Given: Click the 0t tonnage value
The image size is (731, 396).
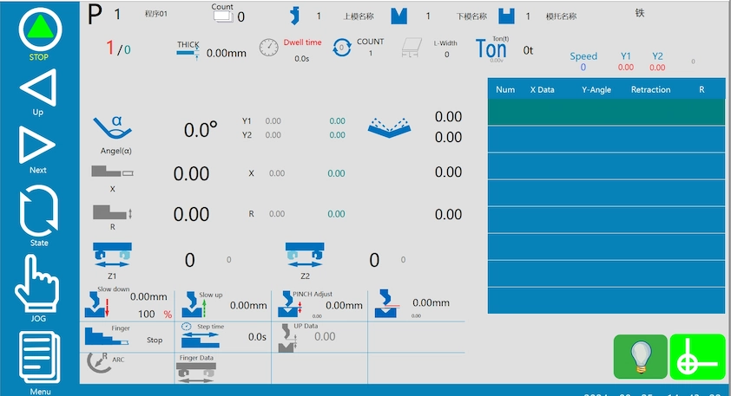Looking at the screenshot, I should click(x=528, y=50).
